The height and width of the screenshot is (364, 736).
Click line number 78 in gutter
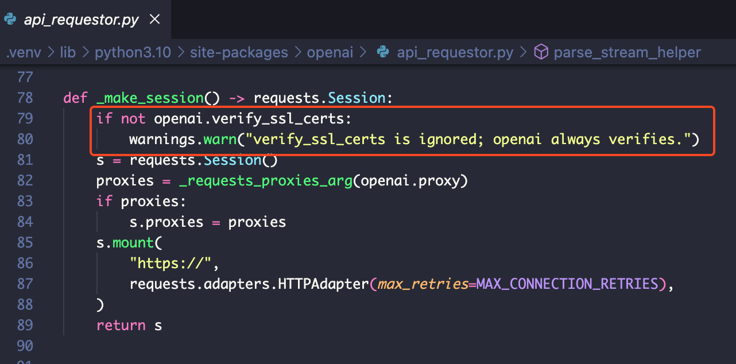tap(25, 98)
